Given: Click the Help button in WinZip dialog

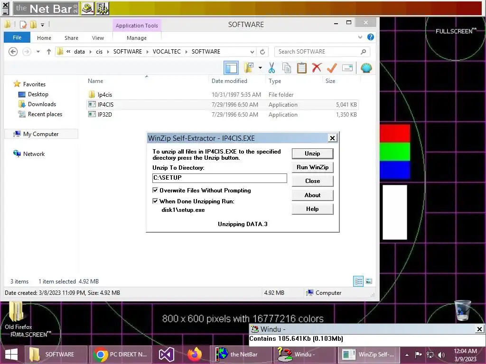Looking at the screenshot, I should coord(312,209).
